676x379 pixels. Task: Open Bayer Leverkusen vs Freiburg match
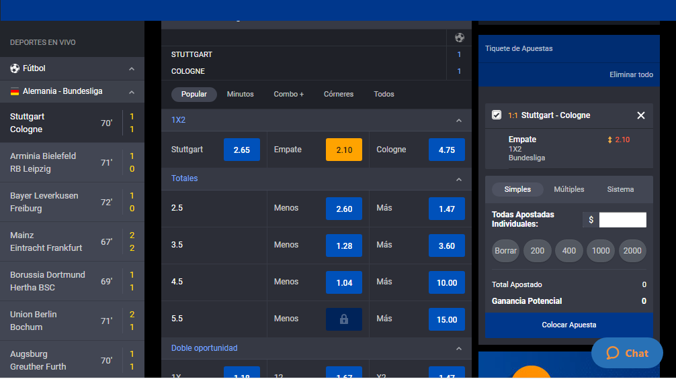72,202
